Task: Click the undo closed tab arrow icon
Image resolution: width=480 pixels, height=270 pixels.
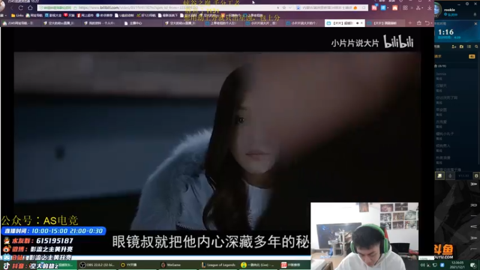Action: [x=427, y=23]
